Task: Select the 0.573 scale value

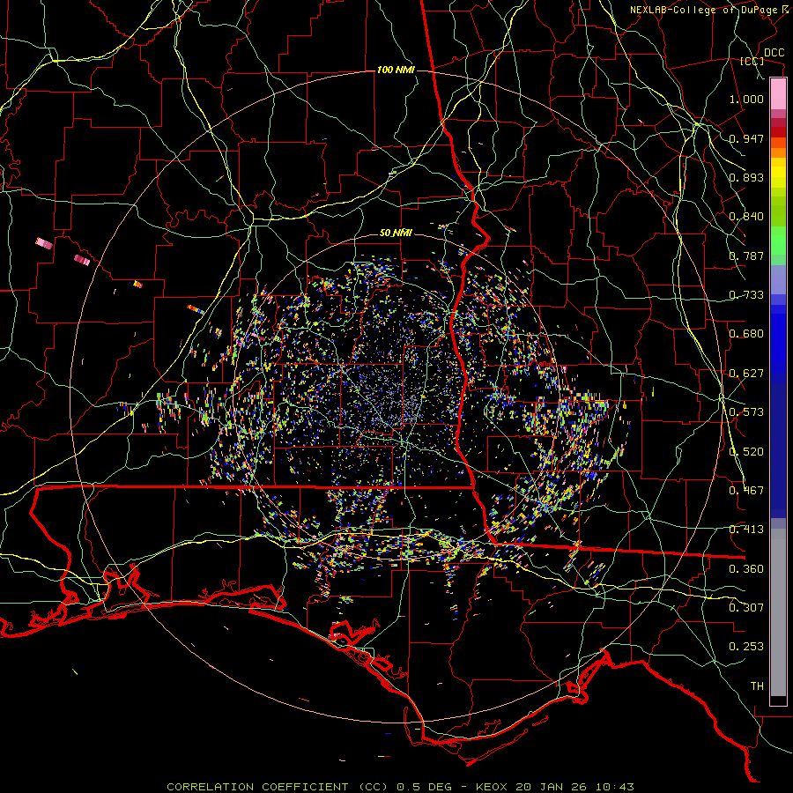Action: (746, 412)
